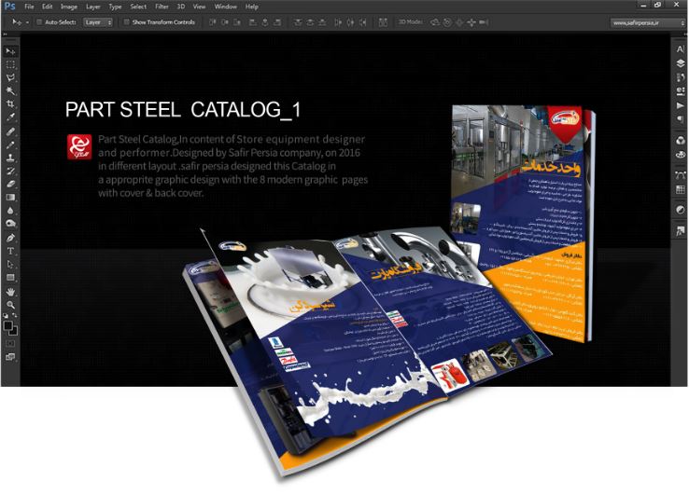Select the Eraser tool
This screenshot has width=689, height=495.
10,185
